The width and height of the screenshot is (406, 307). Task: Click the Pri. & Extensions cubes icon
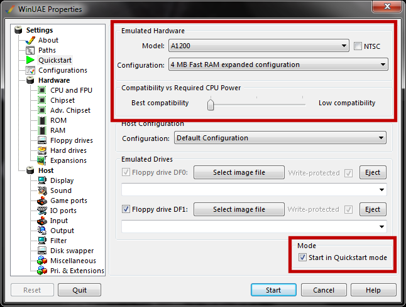[x=42, y=271]
